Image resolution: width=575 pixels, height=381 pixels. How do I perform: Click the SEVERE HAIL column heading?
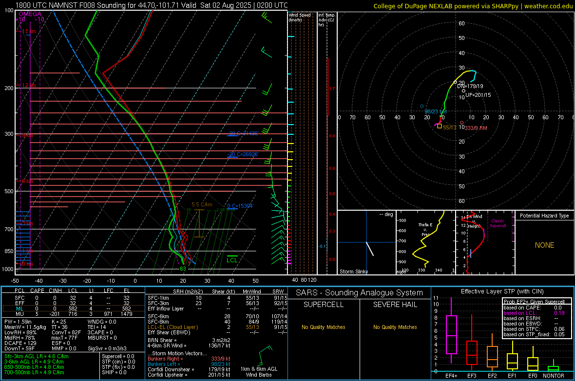click(395, 305)
